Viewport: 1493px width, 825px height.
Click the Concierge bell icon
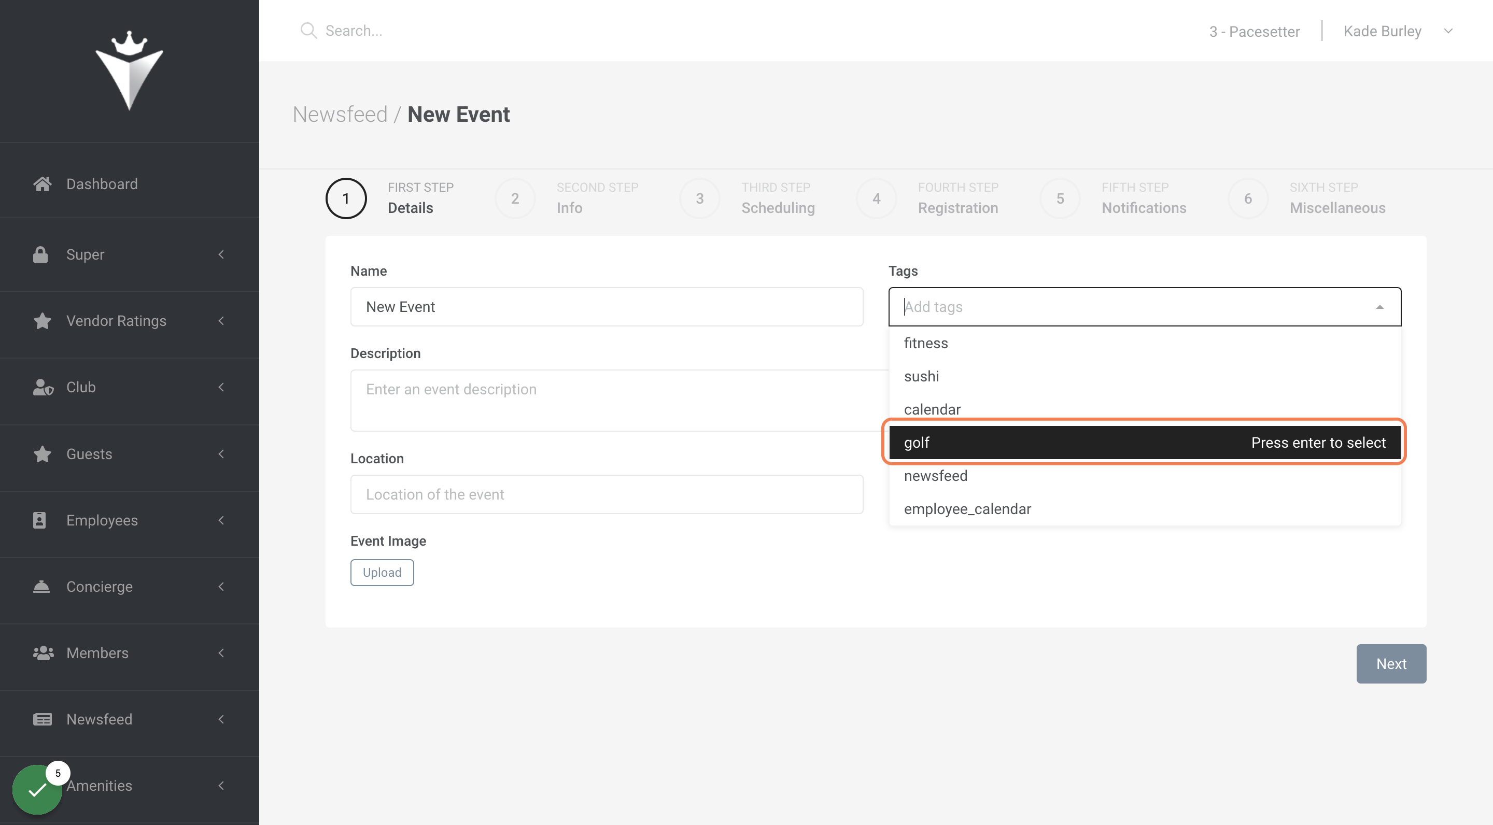[41, 586]
